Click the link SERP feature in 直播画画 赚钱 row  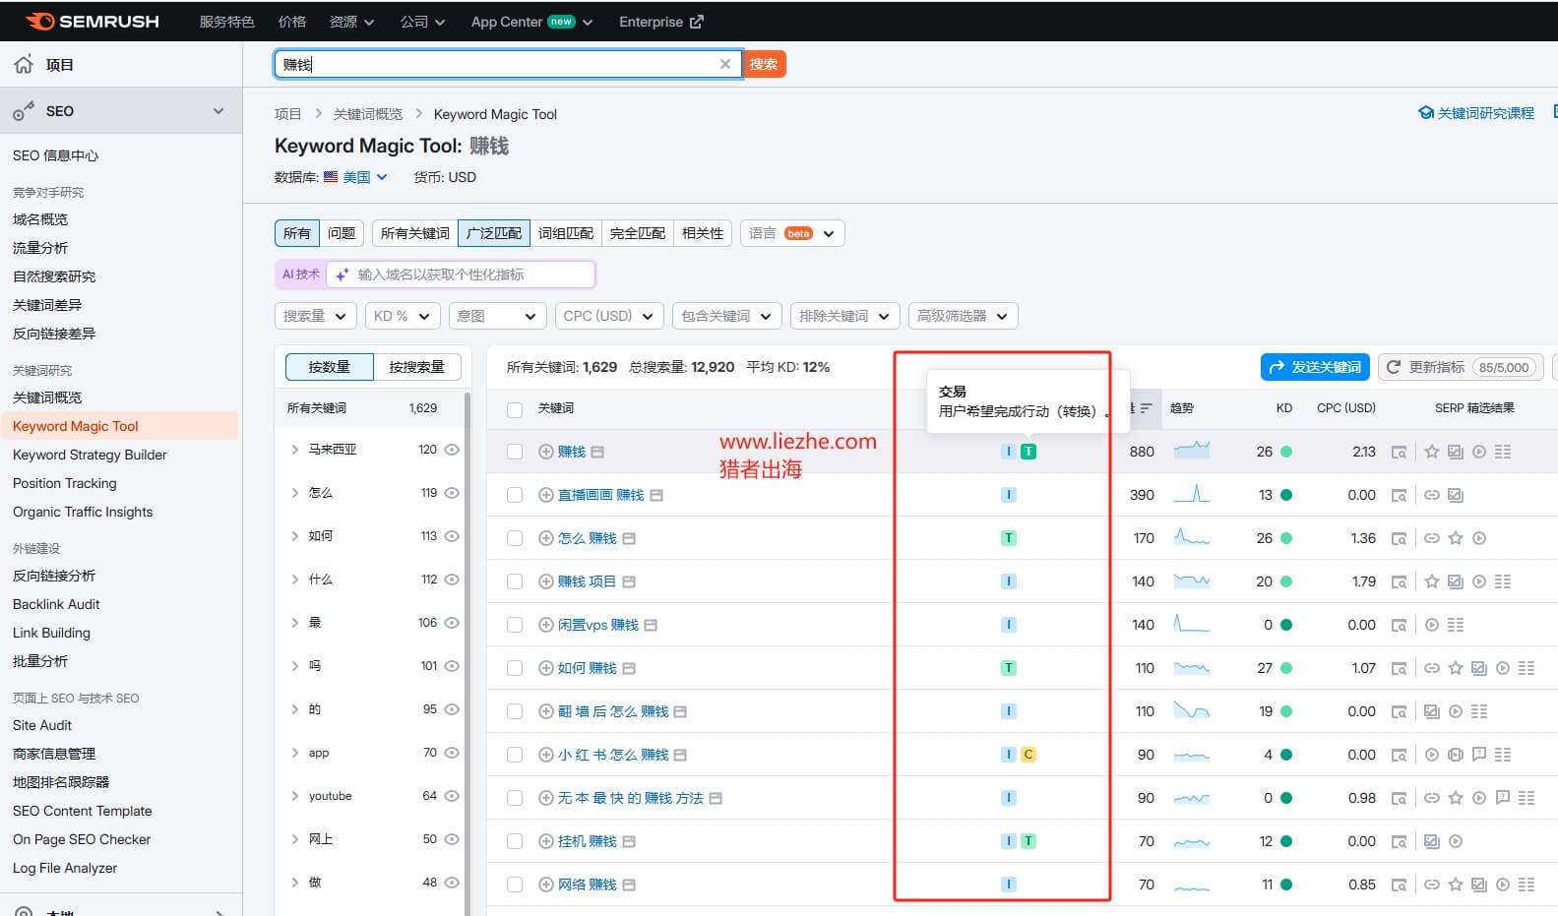click(x=1432, y=495)
